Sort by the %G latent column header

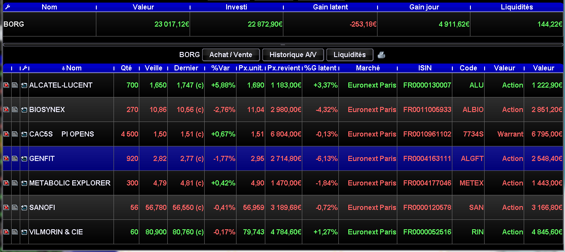[x=320, y=68]
